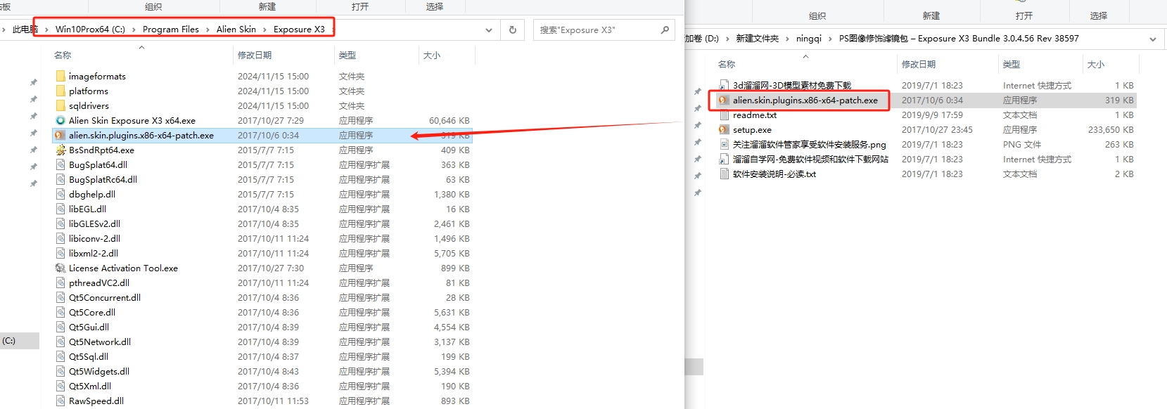Open the address bar history dropdown in left window

[489, 30]
